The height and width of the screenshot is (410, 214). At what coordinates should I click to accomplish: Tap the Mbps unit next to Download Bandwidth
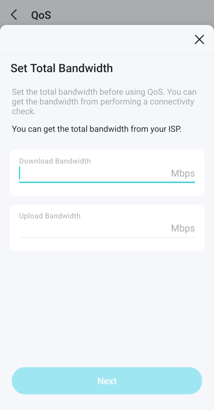point(183,173)
